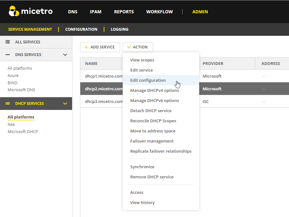Select Kea DHCP platform
Image resolution: width=289 pixels, height=217 pixels.
click(11, 124)
